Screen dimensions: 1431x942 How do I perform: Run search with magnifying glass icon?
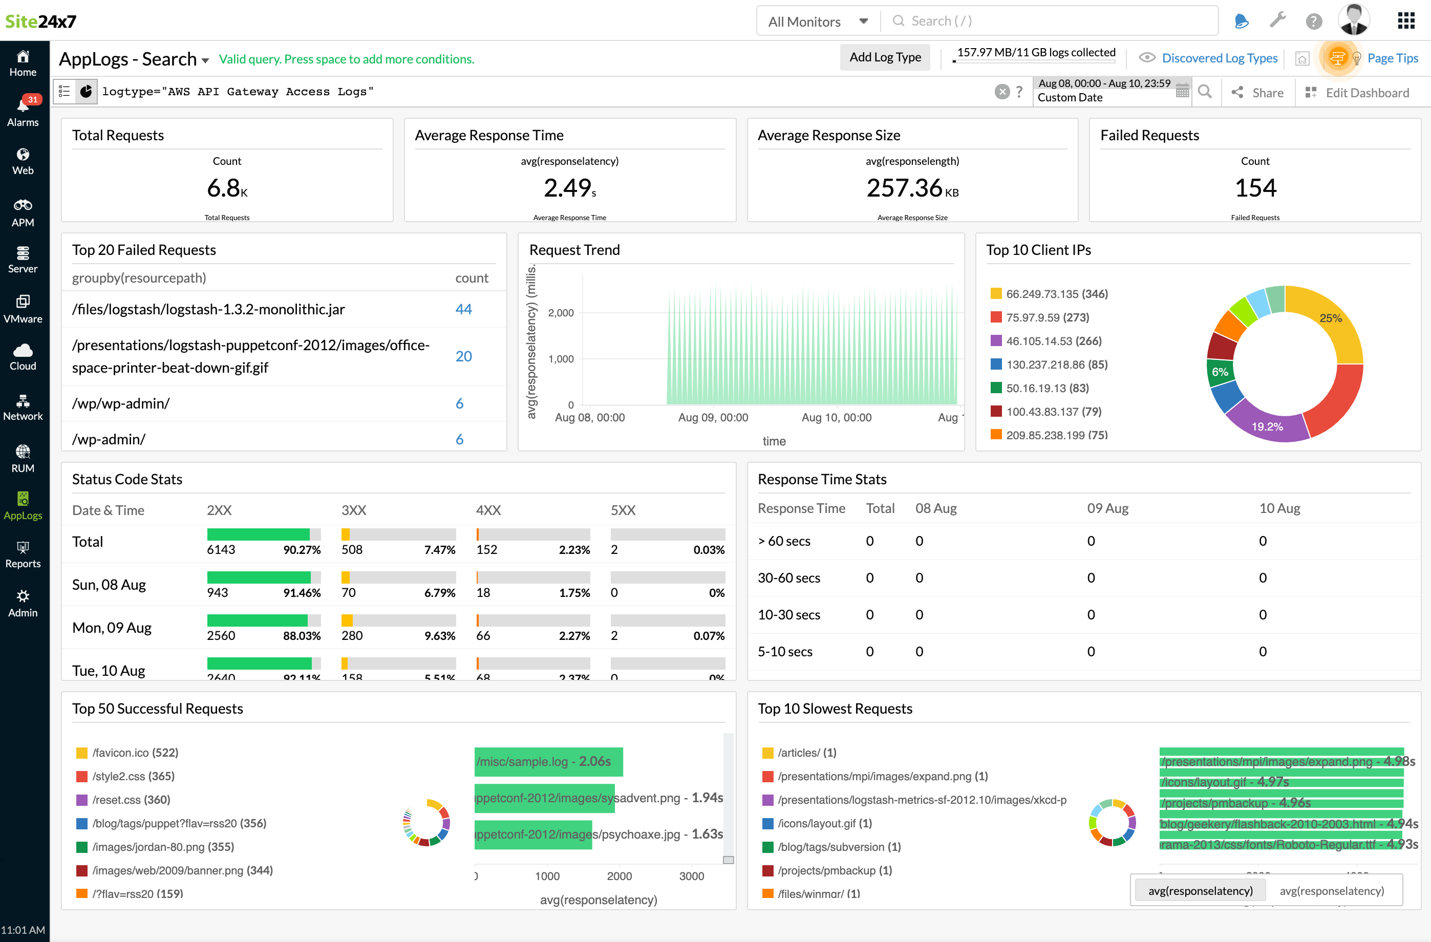[1204, 92]
